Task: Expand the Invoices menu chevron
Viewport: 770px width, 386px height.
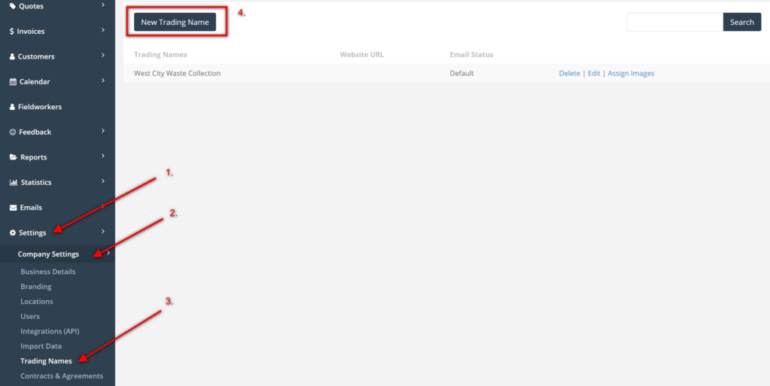Action: pyautogui.click(x=103, y=30)
